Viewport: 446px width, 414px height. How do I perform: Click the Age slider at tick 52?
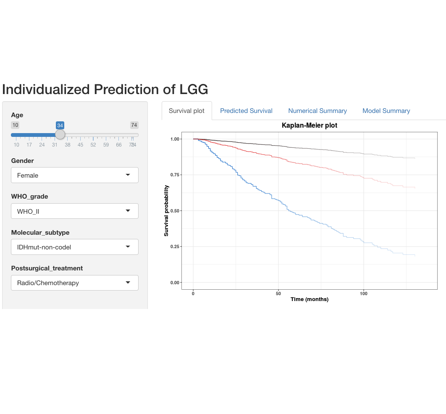tap(93, 135)
